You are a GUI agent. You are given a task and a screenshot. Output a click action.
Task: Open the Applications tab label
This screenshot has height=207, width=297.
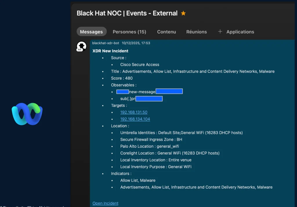click(240, 32)
